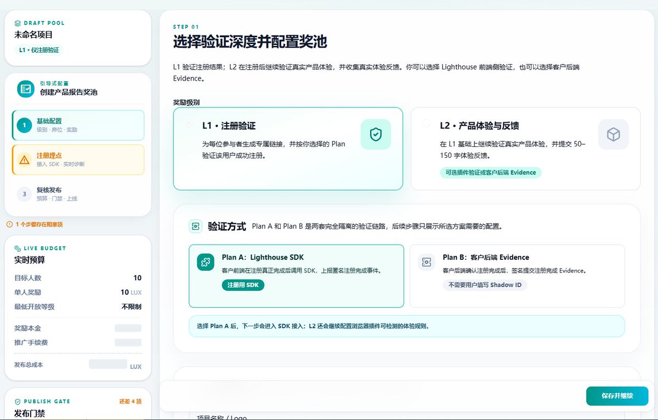Click the warning triangle icon on 注册埋点
Screen dimensions: 658x420
tap(24, 160)
